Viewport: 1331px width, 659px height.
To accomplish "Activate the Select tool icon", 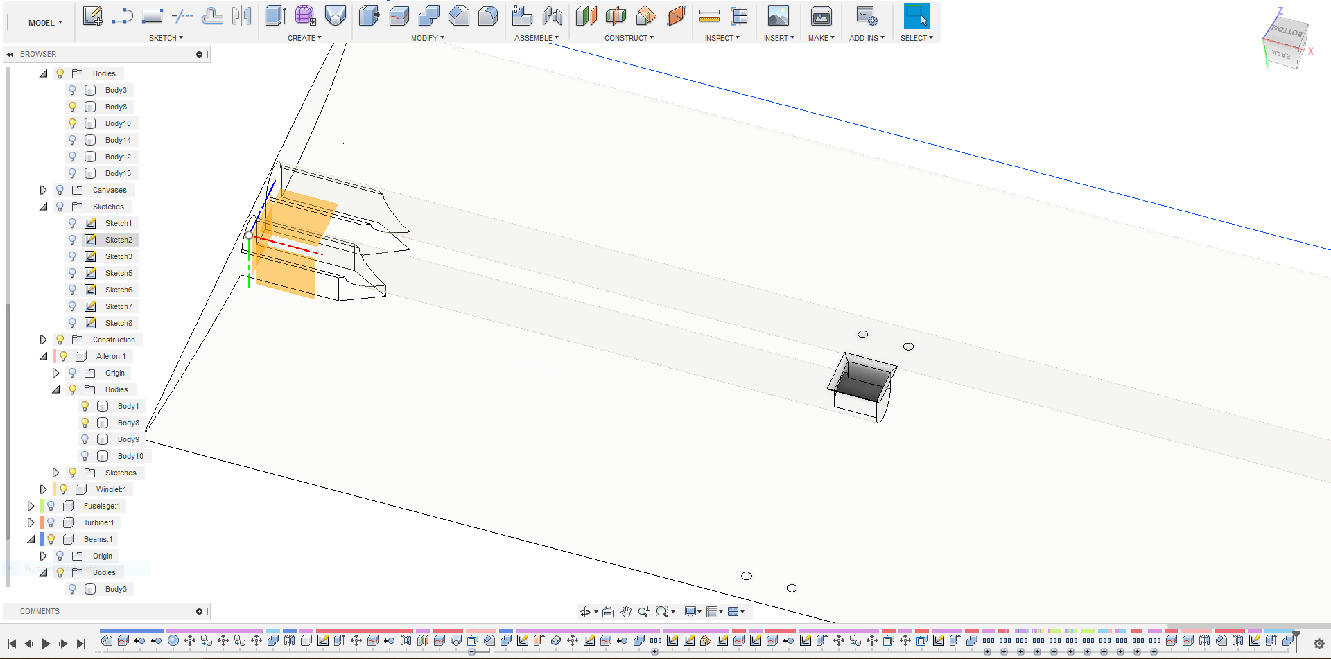I will pyautogui.click(x=916, y=16).
